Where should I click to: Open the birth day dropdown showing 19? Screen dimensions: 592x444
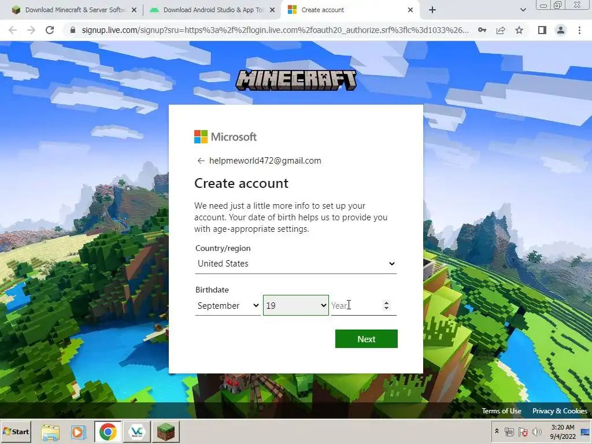295,305
